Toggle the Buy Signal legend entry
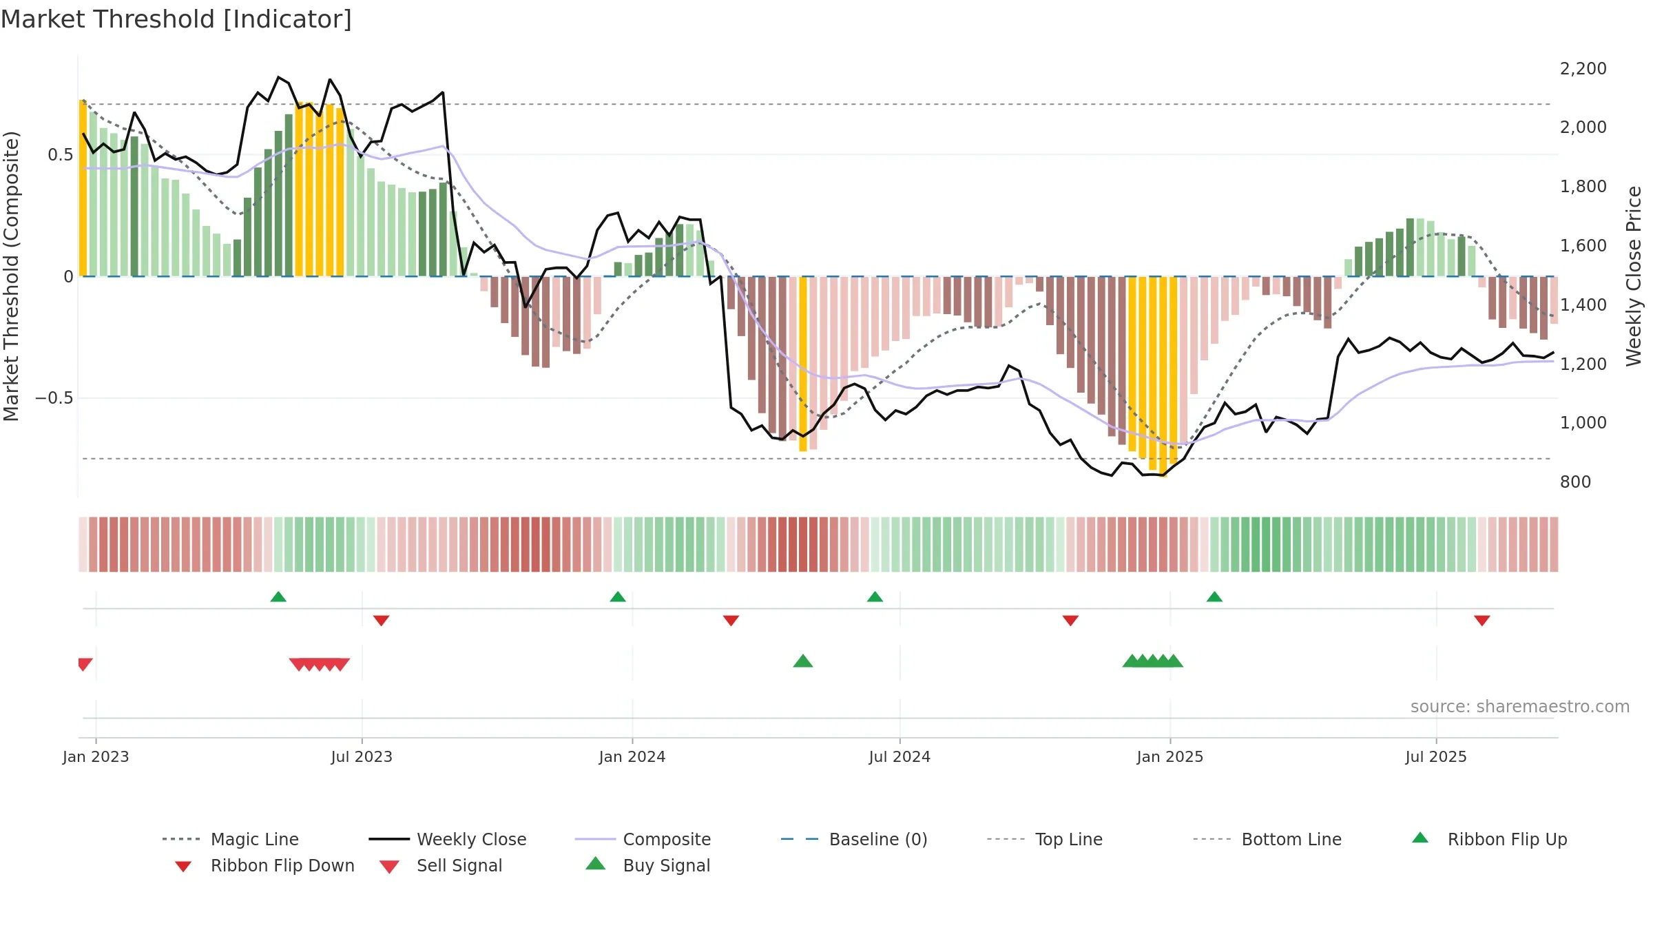The image size is (1653, 930). point(647,865)
